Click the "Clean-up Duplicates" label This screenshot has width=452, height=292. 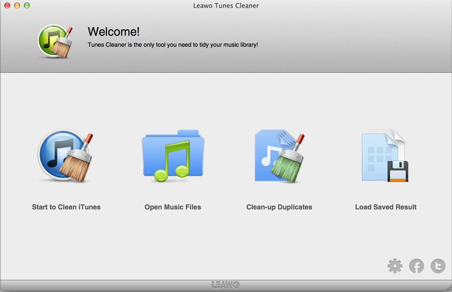tap(279, 207)
